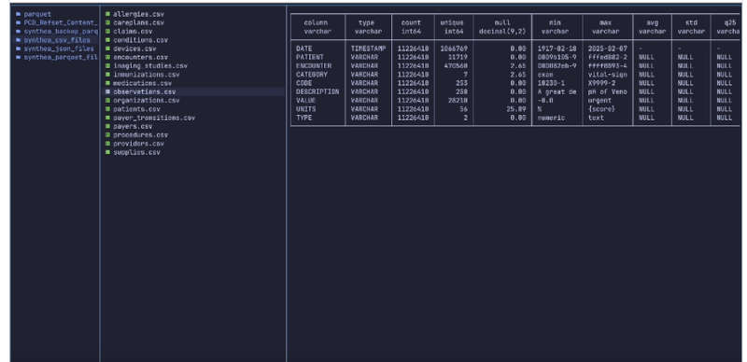Click the file icon beside claims.csv
Viewport: 747px width, 362px height.
108,32
